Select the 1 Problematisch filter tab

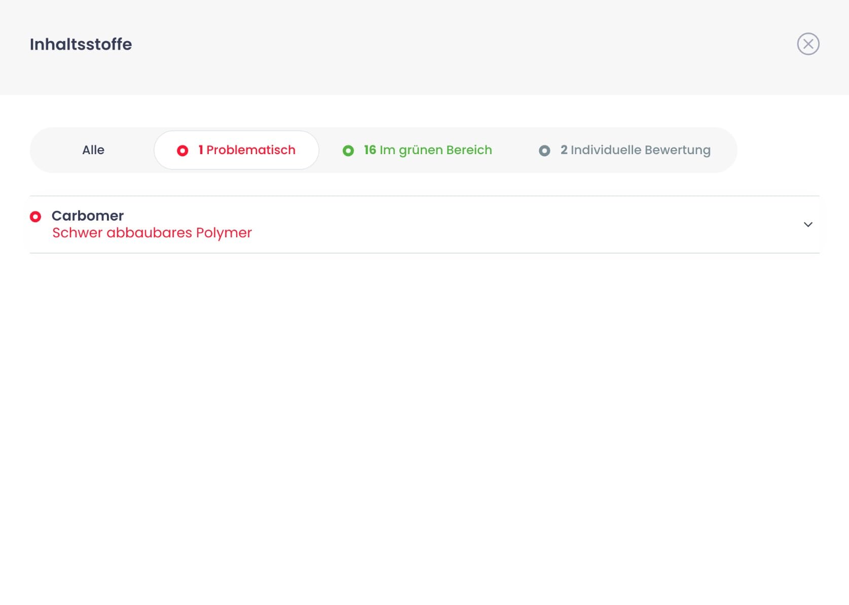pyautogui.click(x=236, y=150)
